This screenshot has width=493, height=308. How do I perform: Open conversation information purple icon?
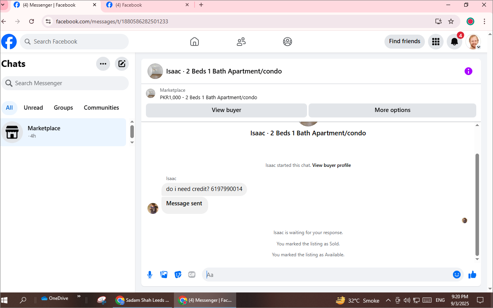pos(468,71)
